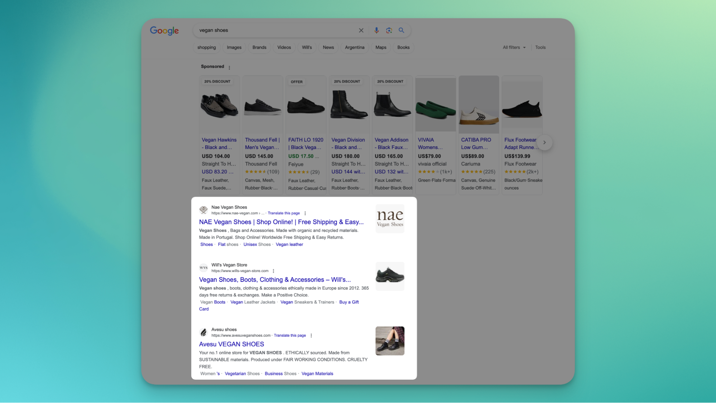Open Unisex Shoes sitelink
Image resolution: width=716 pixels, height=403 pixels.
257,245
